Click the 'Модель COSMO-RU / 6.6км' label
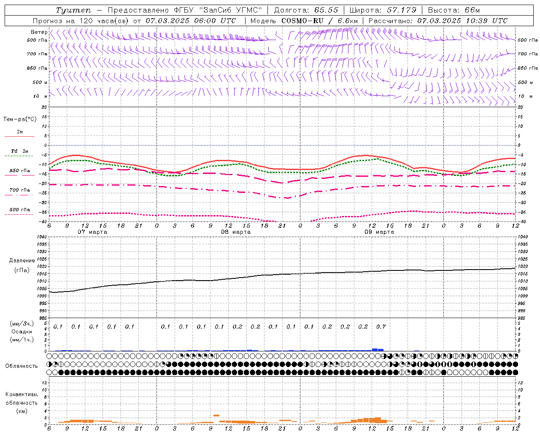This screenshot has height=432, width=540. 304,21
